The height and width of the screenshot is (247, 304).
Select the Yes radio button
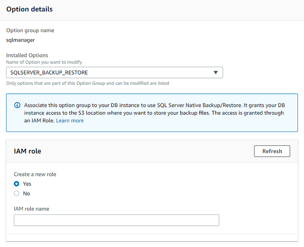(17, 184)
